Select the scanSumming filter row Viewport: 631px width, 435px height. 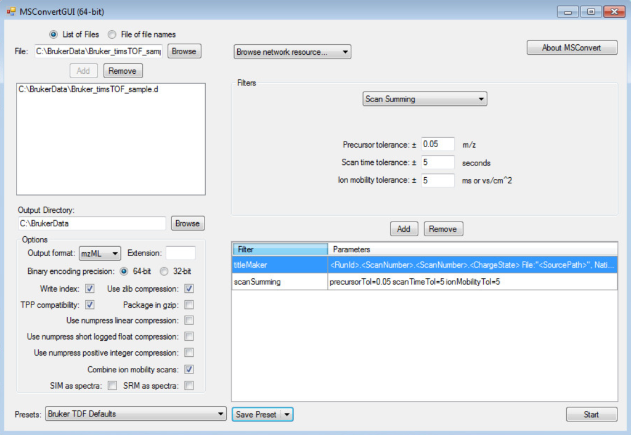[x=425, y=282]
